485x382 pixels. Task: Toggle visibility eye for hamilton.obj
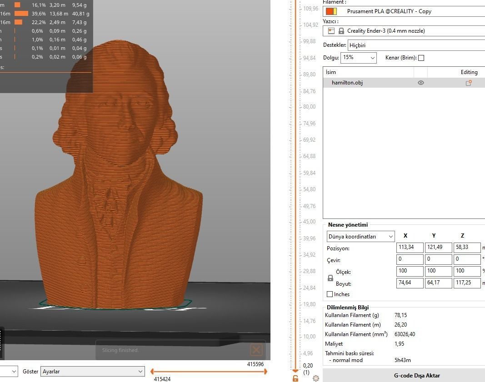click(420, 83)
